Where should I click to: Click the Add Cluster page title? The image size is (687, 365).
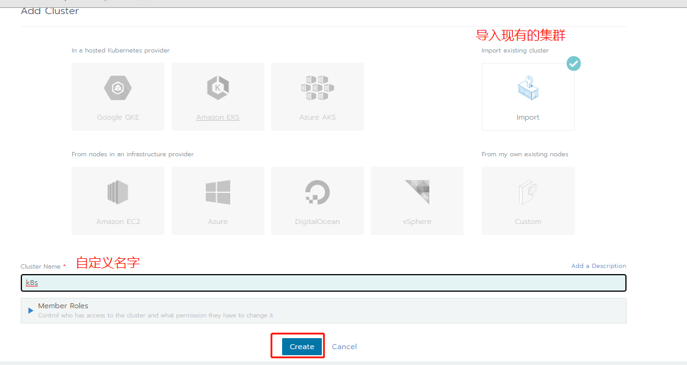[x=50, y=11]
